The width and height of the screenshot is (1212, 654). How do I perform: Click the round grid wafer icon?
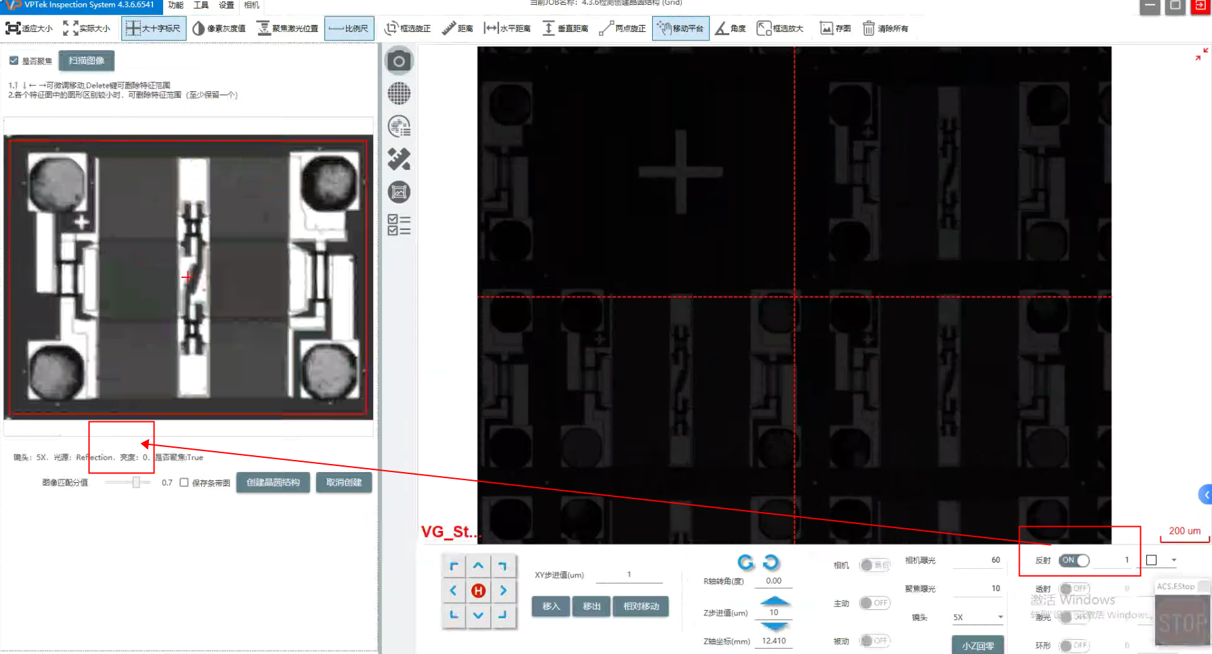coord(399,93)
